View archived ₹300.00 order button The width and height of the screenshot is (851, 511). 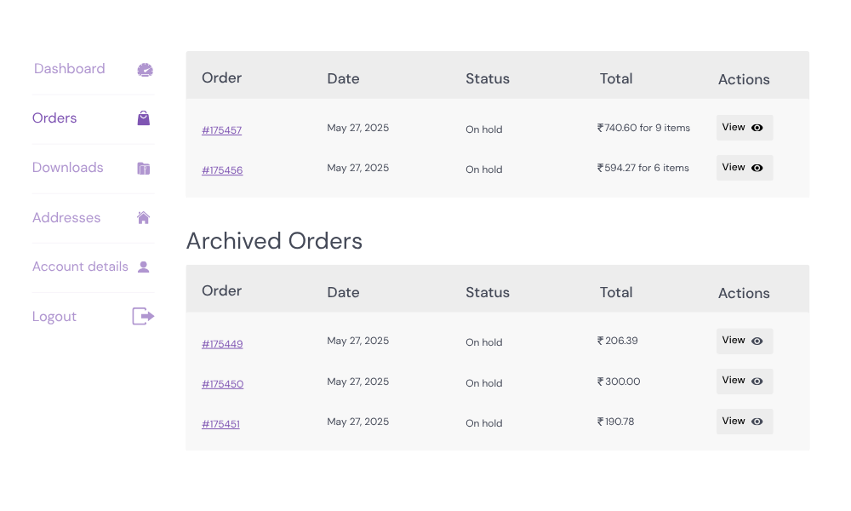coord(745,382)
